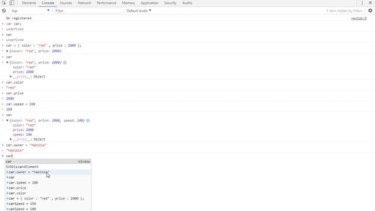The width and height of the screenshot is (375, 211).
Task: Toggle the device toolbar icon
Action: click(12, 3)
